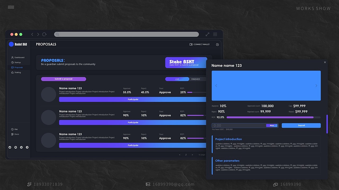Click the Submit a proposal button

click(x=64, y=79)
